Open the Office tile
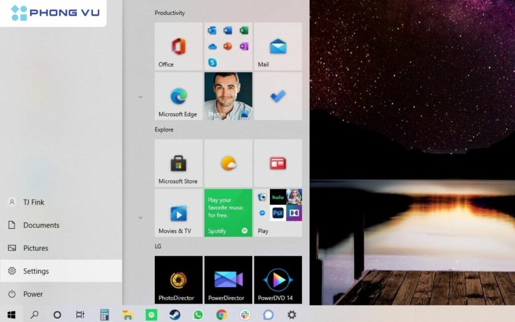The height and width of the screenshot is (322, 515). (179, 46)
